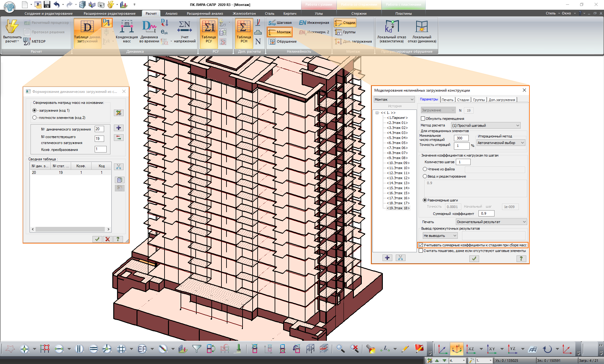Click scissors delete icon under История list

pos(400,258)
